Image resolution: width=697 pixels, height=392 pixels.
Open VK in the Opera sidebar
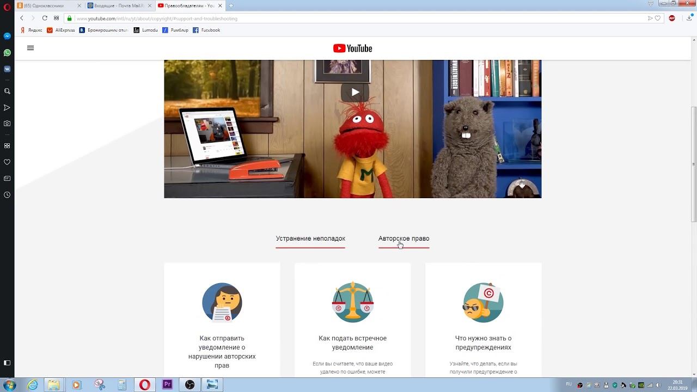tap(7, 69)
